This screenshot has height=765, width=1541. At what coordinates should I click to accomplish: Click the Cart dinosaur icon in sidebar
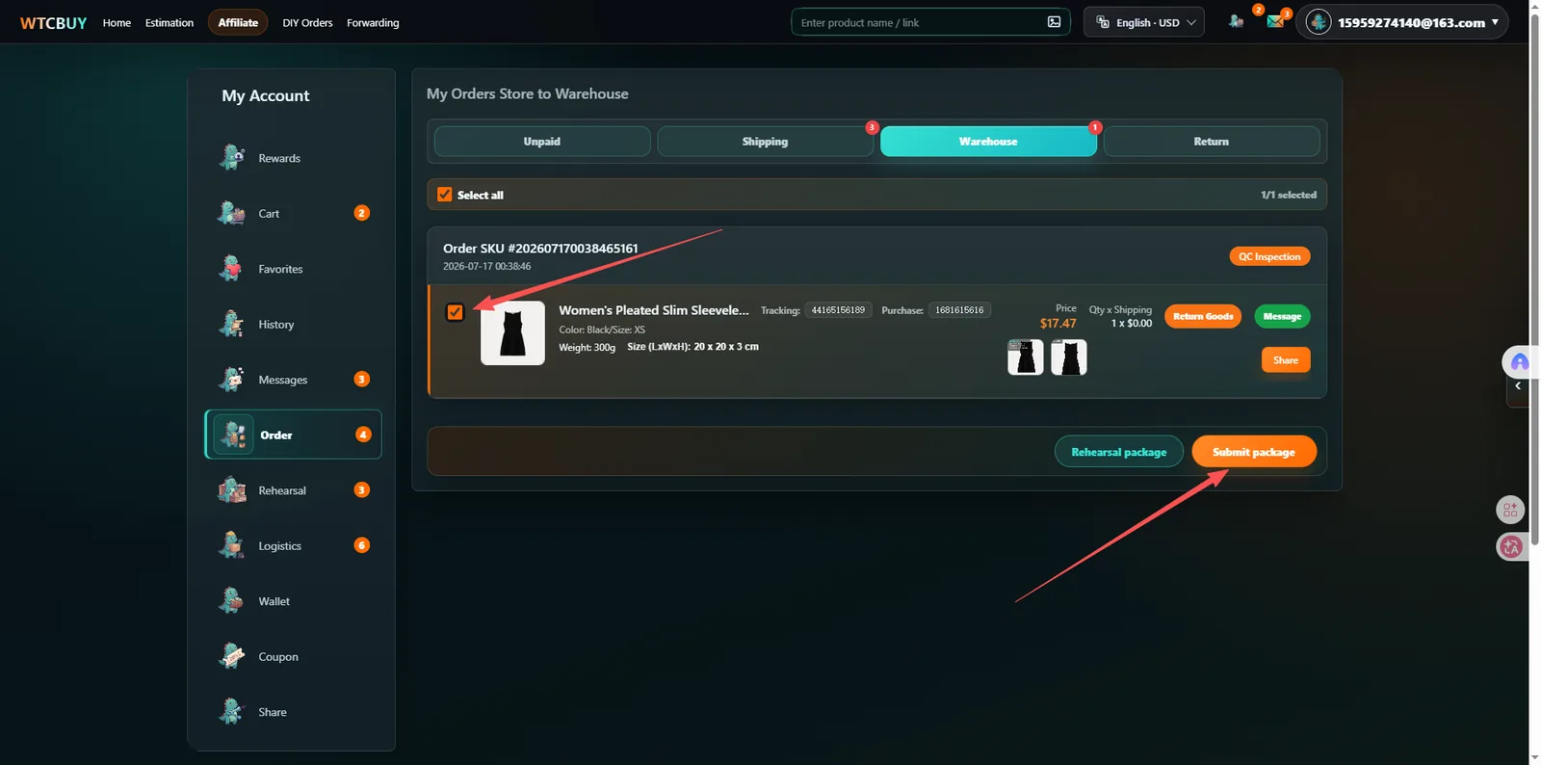(x=231, y=213)
